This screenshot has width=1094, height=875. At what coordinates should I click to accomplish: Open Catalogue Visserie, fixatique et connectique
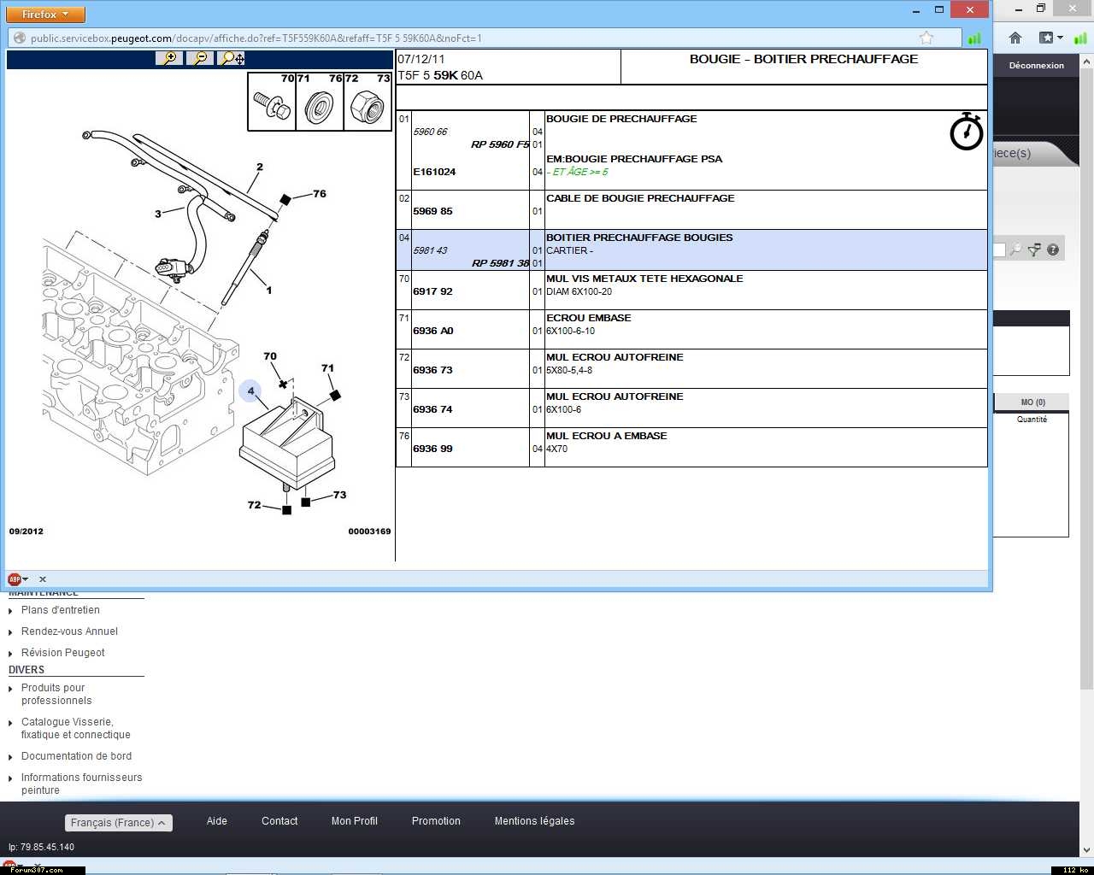tap(75, 728)
